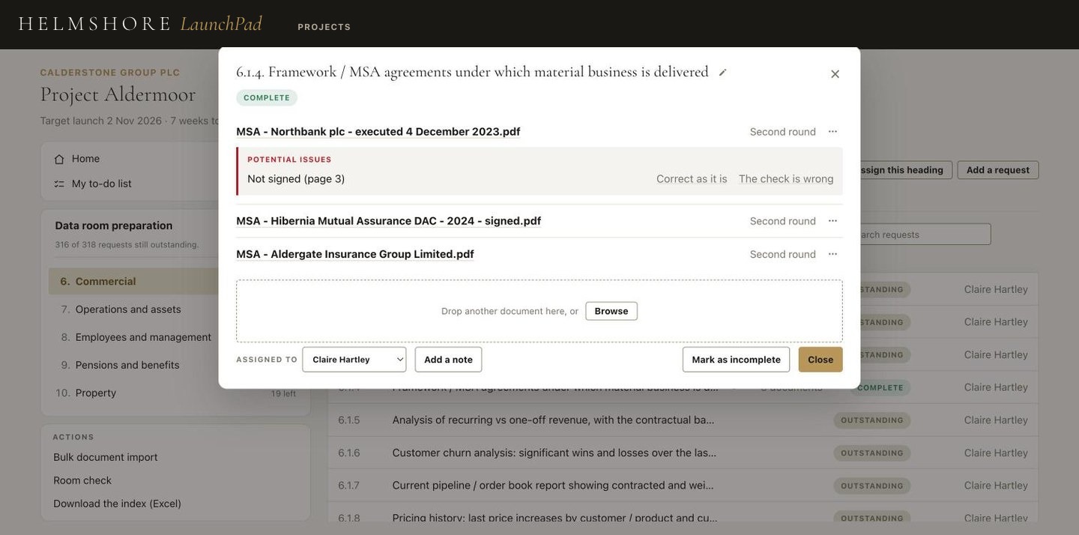
Task: Click Download the index (Excel)
Action: [117, 504]
